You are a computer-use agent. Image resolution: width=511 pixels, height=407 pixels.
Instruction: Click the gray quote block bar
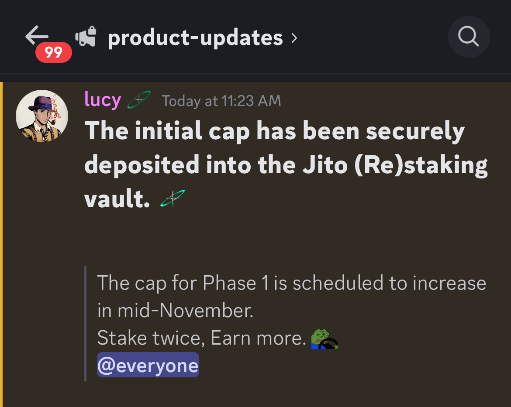tap(85, 323)
